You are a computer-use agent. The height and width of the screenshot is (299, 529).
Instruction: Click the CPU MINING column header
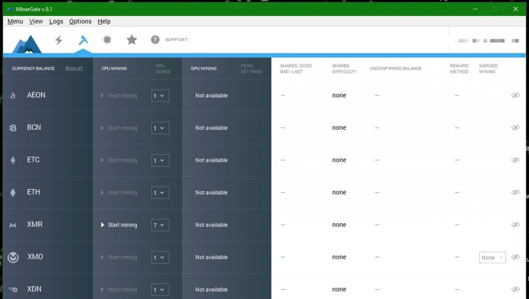(x=114, y=69)
